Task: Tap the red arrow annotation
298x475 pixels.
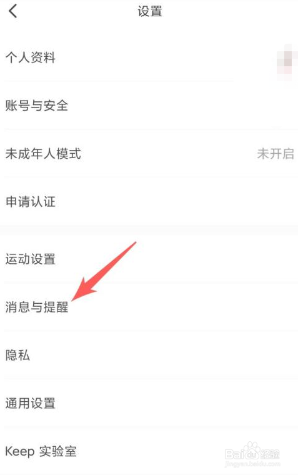Action: point(104,271)
